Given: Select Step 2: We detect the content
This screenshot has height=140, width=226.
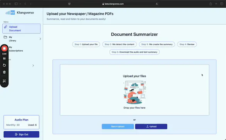Looking at the screenshot, I should pos(120,44).
